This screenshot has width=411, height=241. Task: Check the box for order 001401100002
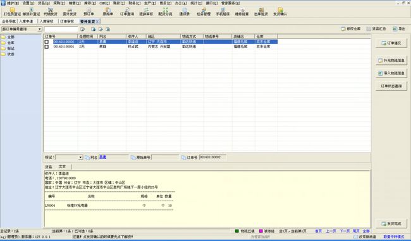point(47,42)
